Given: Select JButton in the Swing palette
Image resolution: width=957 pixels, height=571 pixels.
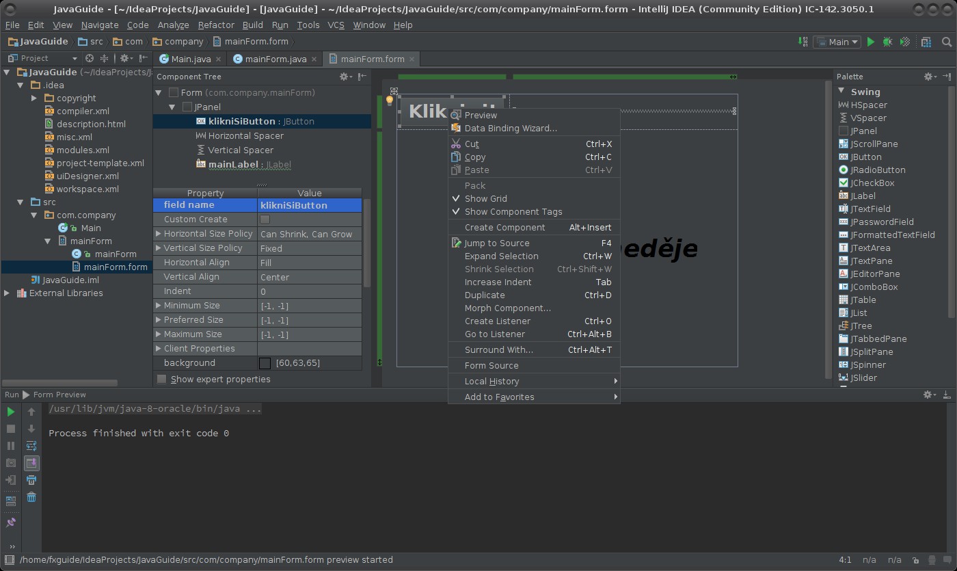Looking at the screenshot, I should 865,157.
